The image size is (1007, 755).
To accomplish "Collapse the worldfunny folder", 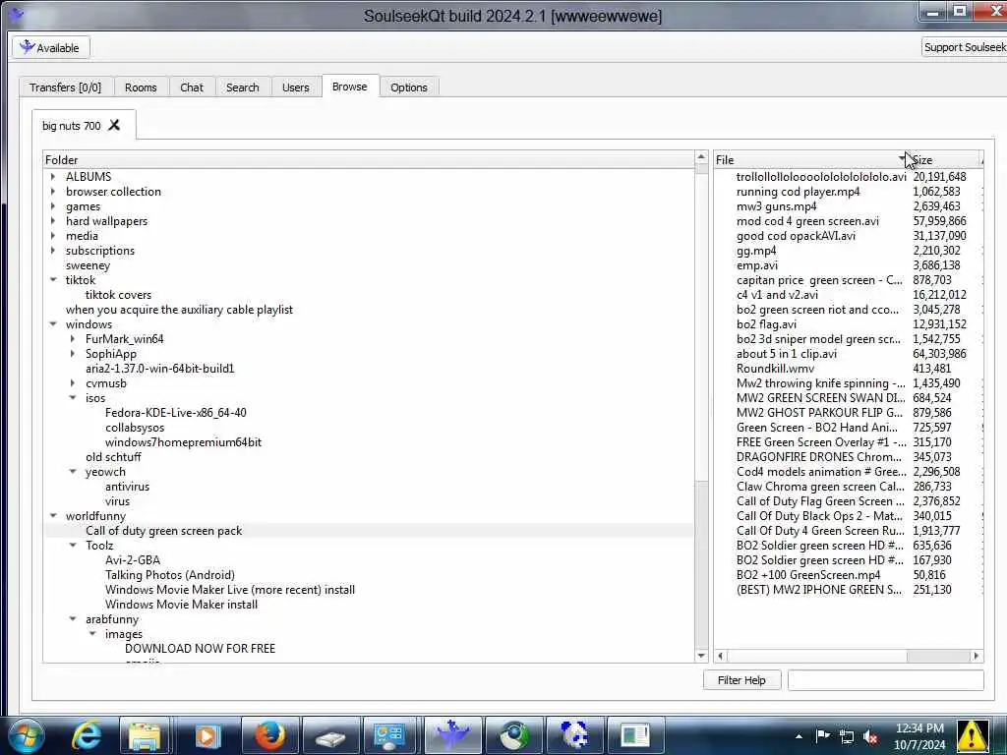I will [53, 516].
